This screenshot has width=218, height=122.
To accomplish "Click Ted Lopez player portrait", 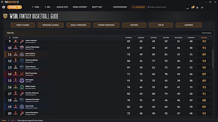I will coord(15,80).
